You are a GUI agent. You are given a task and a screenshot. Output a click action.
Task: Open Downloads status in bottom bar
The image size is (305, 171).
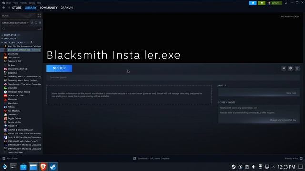click(x=152, y=158)
